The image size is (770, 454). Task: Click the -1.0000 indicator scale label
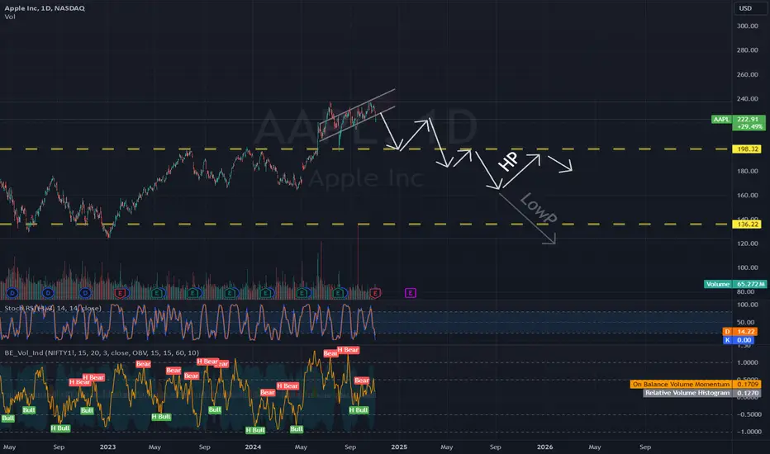pos(748,432)
